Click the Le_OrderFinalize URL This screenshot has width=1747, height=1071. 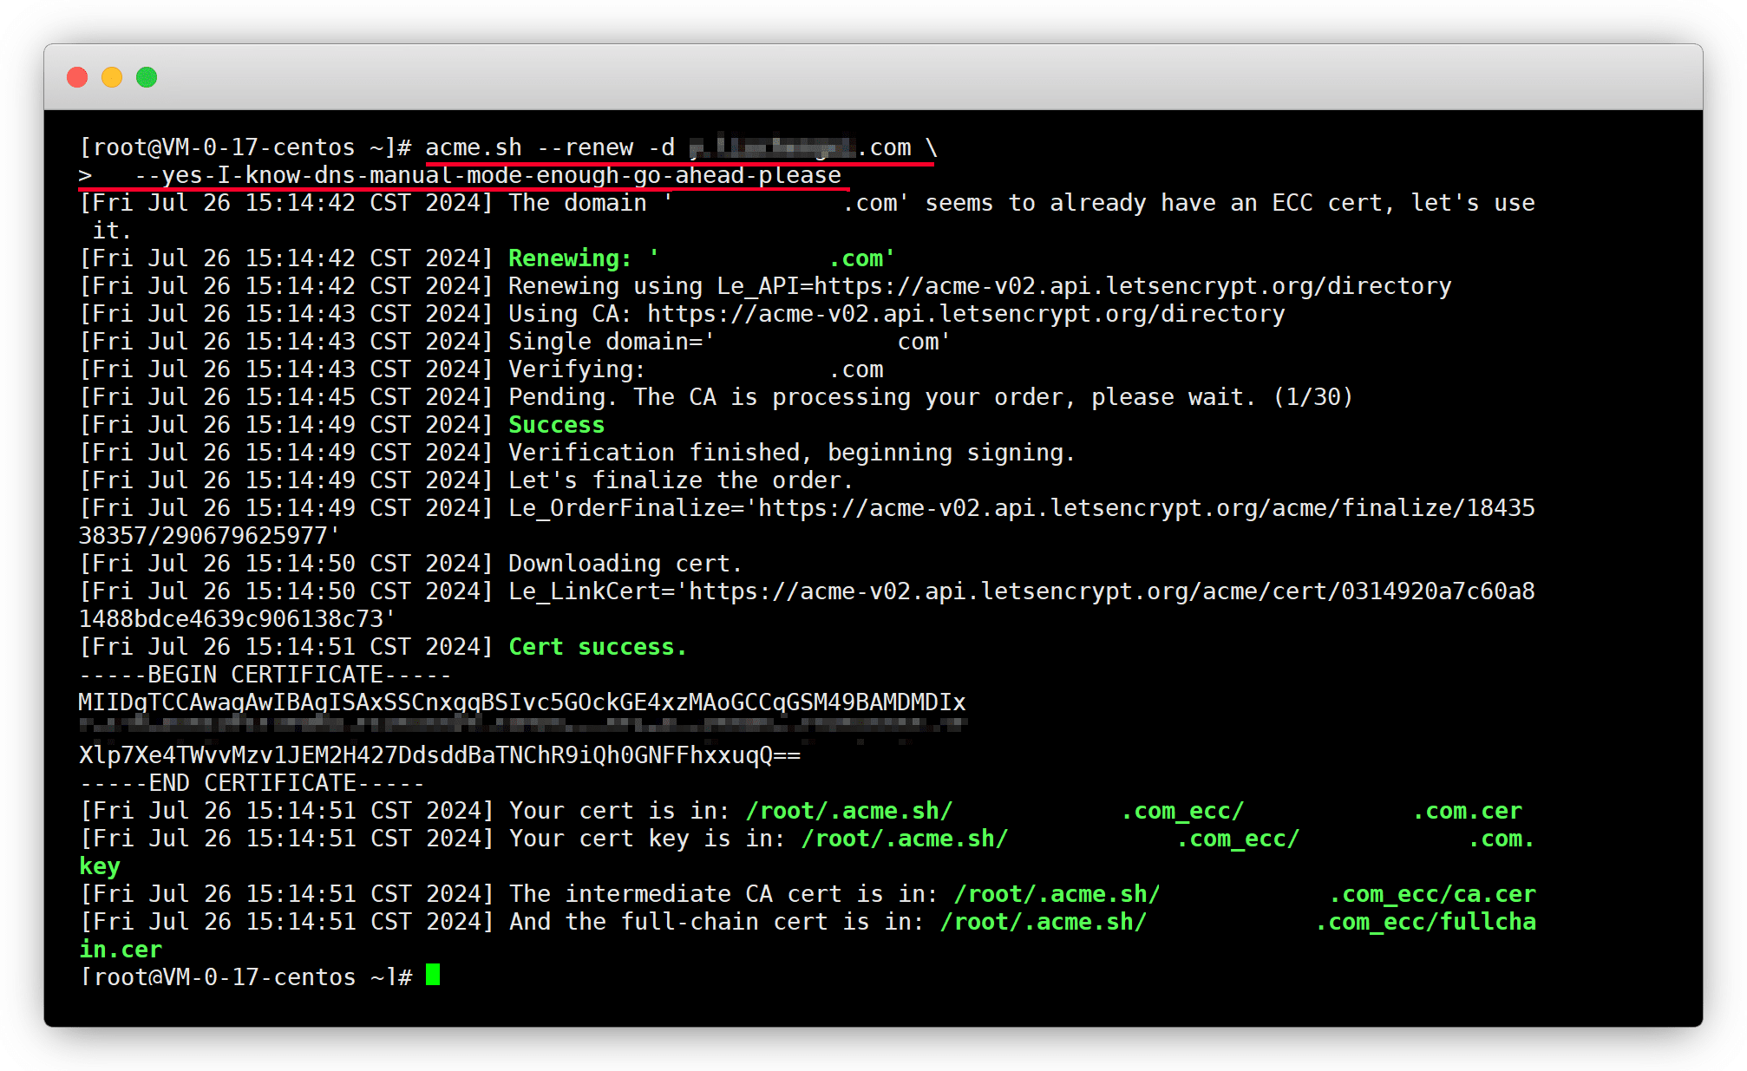tap(1145, 508)
